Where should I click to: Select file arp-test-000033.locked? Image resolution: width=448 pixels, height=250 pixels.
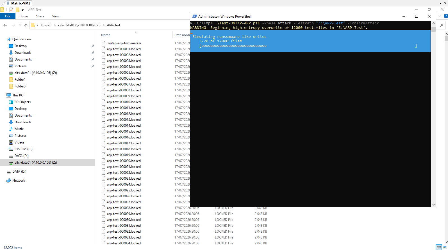click(124, 237)
